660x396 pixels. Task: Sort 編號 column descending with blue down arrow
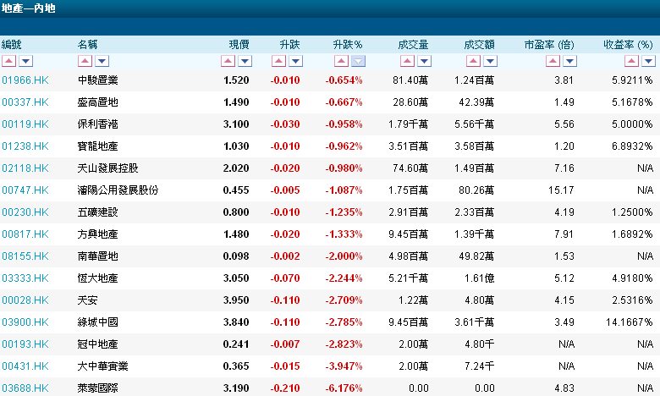click(x=25, y=61)
